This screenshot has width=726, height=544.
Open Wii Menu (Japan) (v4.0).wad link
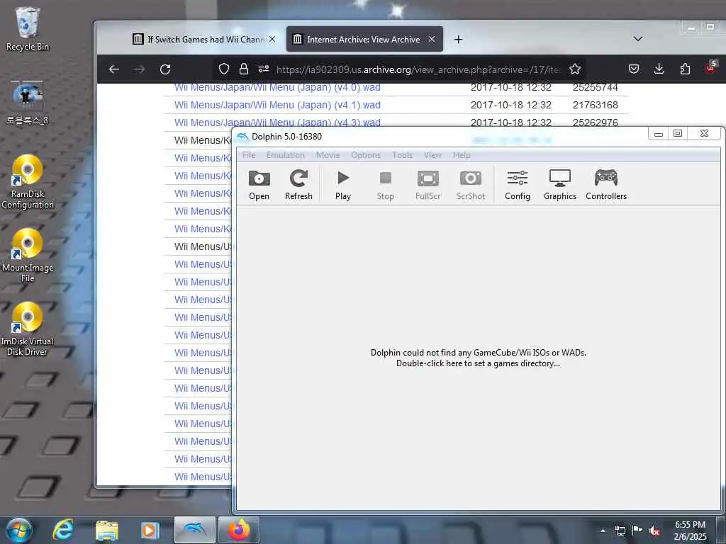tap(277, 87)
